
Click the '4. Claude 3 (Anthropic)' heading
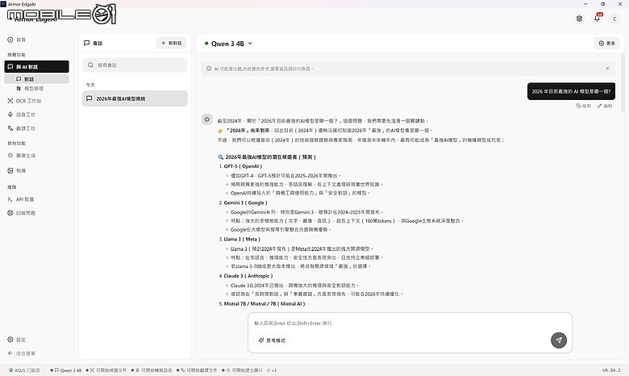(245, 276)
